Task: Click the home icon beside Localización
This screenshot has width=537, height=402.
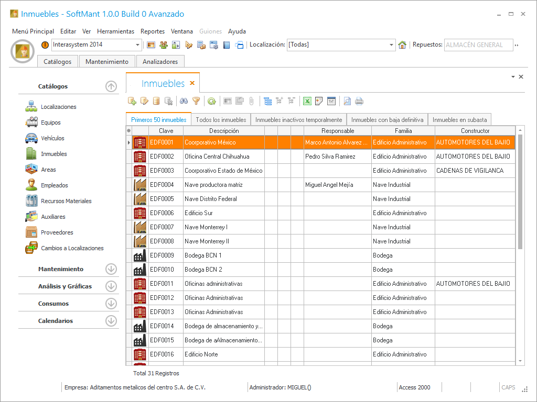Action: [x=402, y=45]
